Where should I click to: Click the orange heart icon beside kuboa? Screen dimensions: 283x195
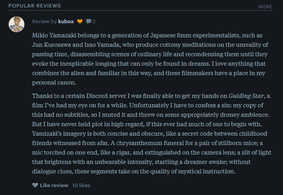click(x=80, y=21)
